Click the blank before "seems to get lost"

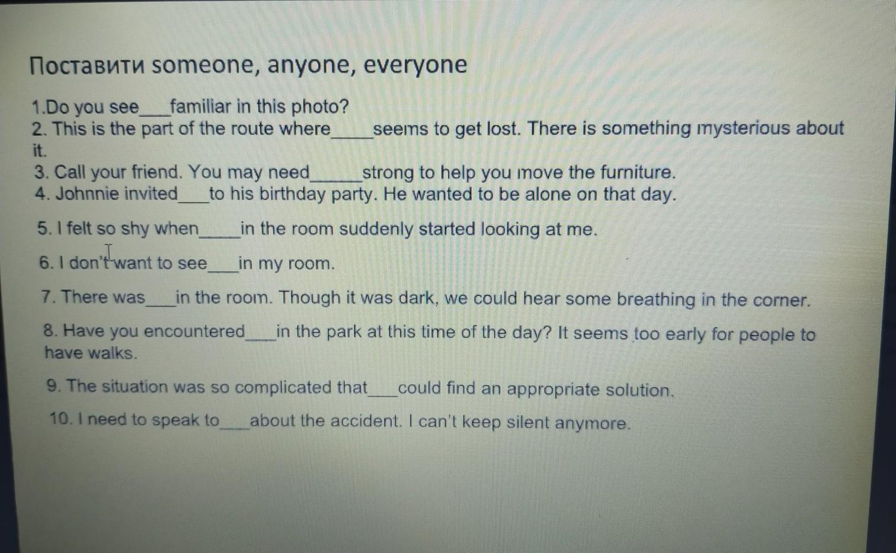click(x=352, y=131)
